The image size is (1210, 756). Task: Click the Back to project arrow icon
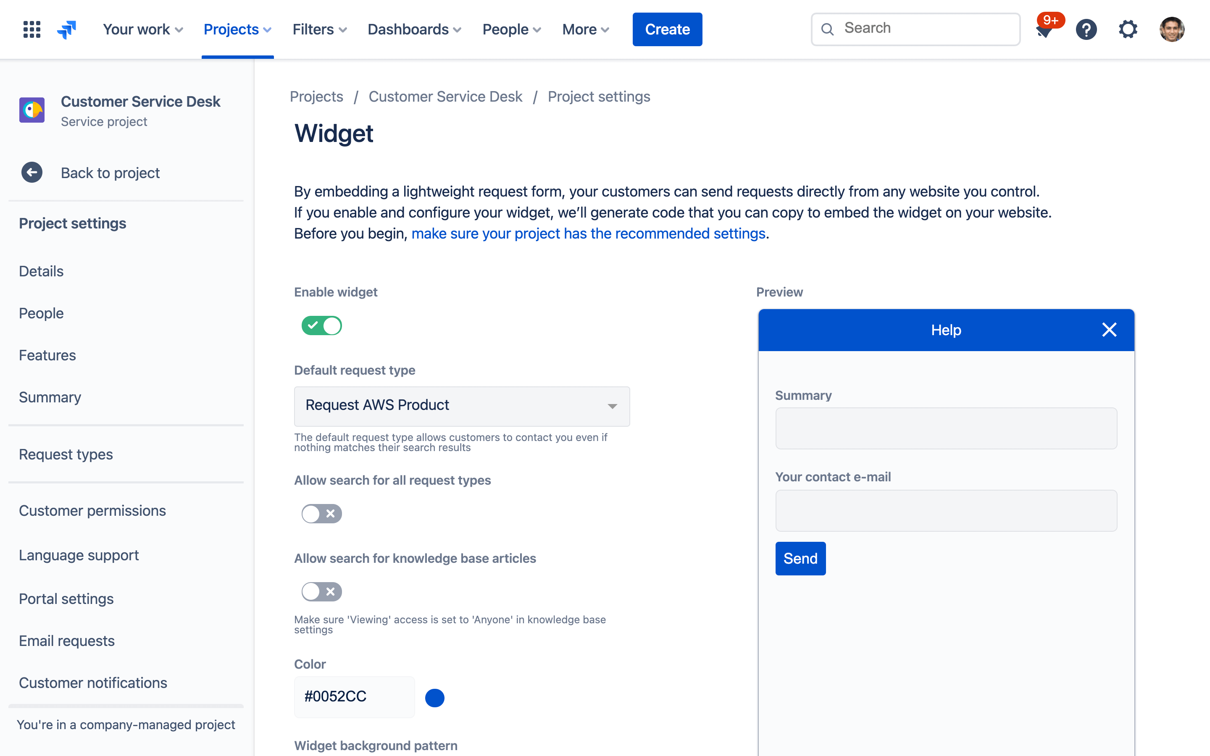click(x=32, y=172)
